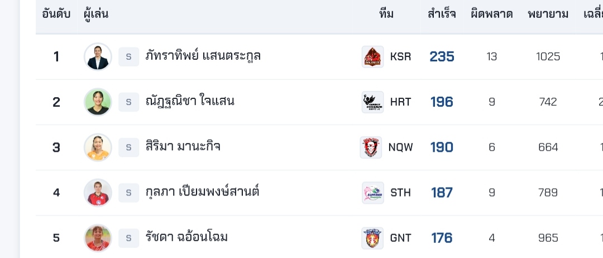The image size is (603, 258).
Task: Sort by ทีม column header
Action: [x=386, y=14]
